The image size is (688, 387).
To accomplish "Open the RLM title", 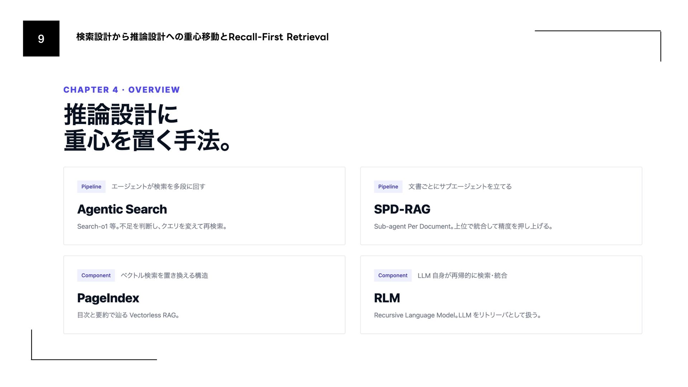I will (x=387, y=298).
